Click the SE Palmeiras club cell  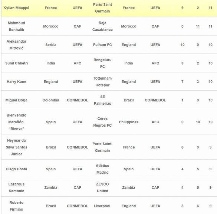[102, 100]
